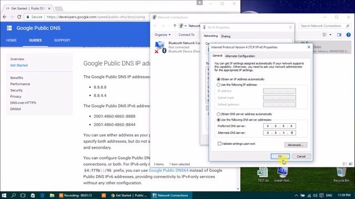Toggle the preview pane icon
355x199 pixels.
click(x=339, y=35)
